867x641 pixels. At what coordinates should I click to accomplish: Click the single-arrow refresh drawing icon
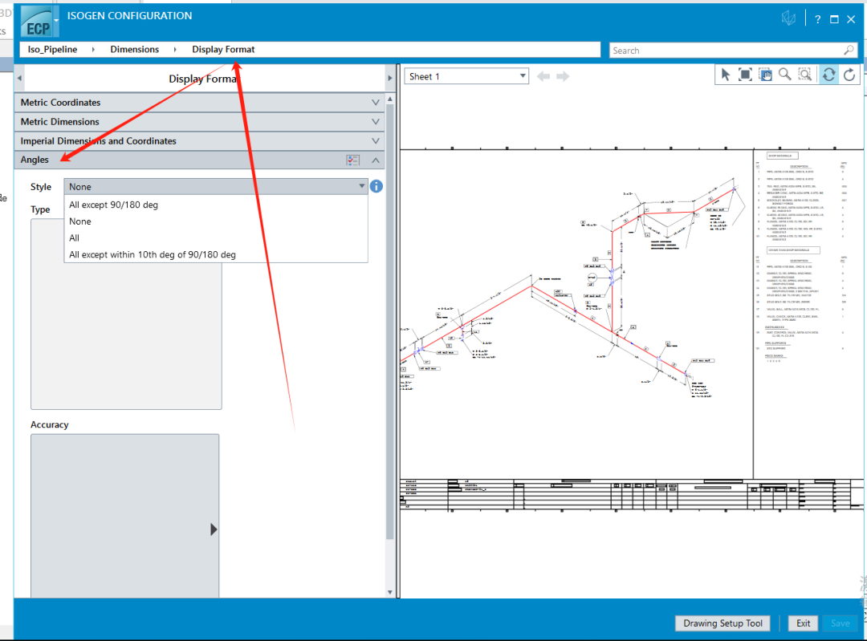pos(850,75)
